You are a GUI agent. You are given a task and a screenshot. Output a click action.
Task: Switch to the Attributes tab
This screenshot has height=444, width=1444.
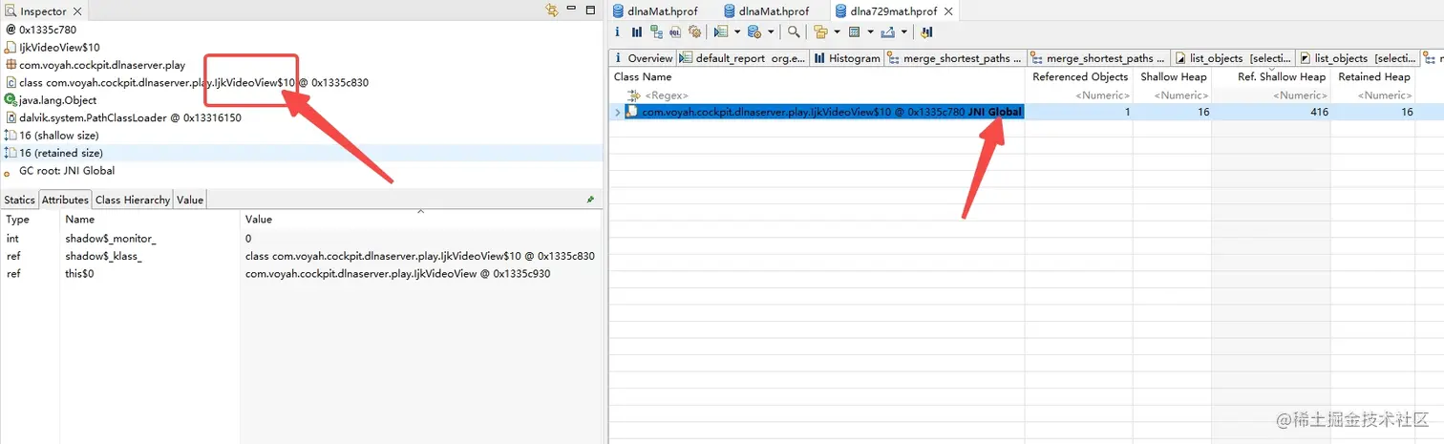(65, 200)
